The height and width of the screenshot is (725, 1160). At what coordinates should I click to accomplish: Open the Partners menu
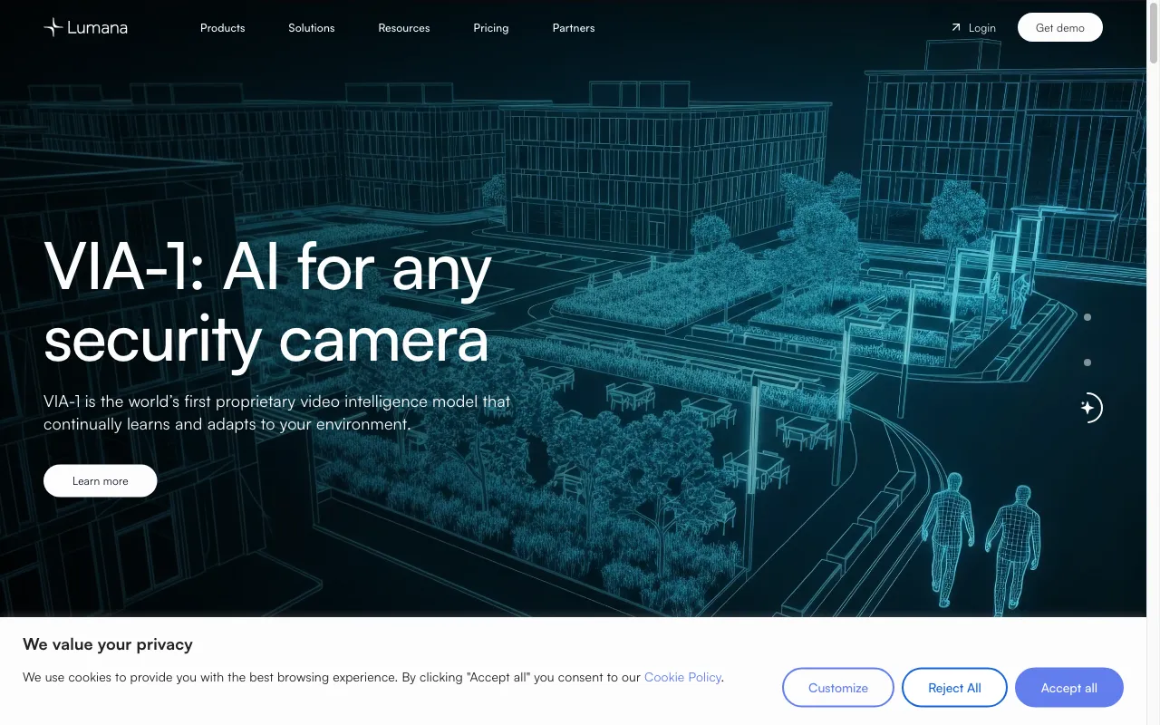pyautogui.click(x=574, y=28)
